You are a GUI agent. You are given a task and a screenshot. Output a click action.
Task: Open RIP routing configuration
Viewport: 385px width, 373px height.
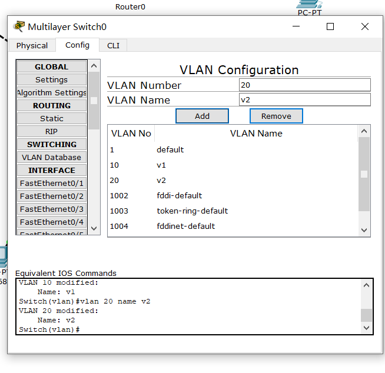click(52, 132)
